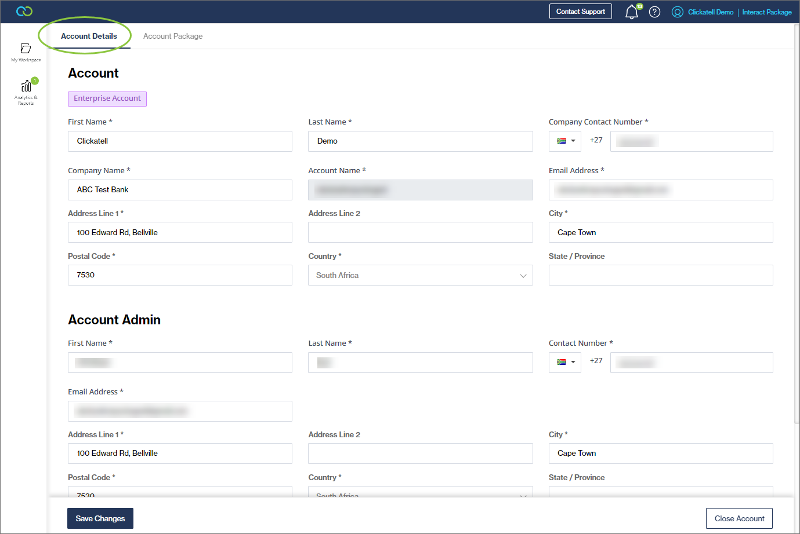
Task: Click the Company Name input field
Action: coord(180,190)
